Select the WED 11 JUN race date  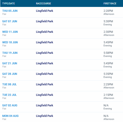(x=10, y=32)
